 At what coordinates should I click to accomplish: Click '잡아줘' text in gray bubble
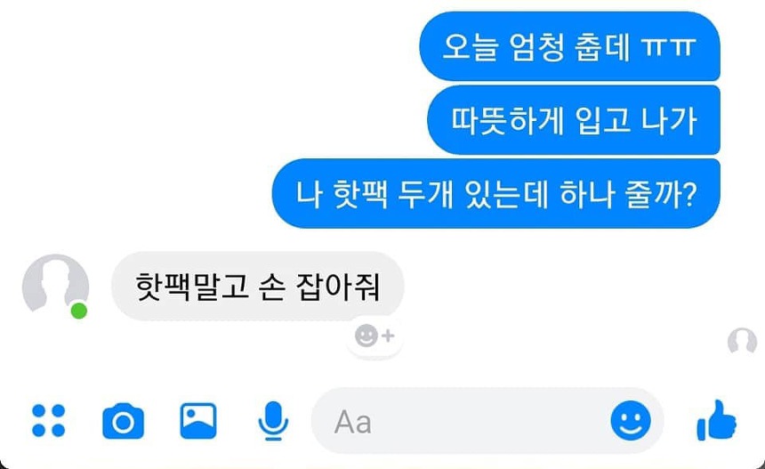(338, 287)
